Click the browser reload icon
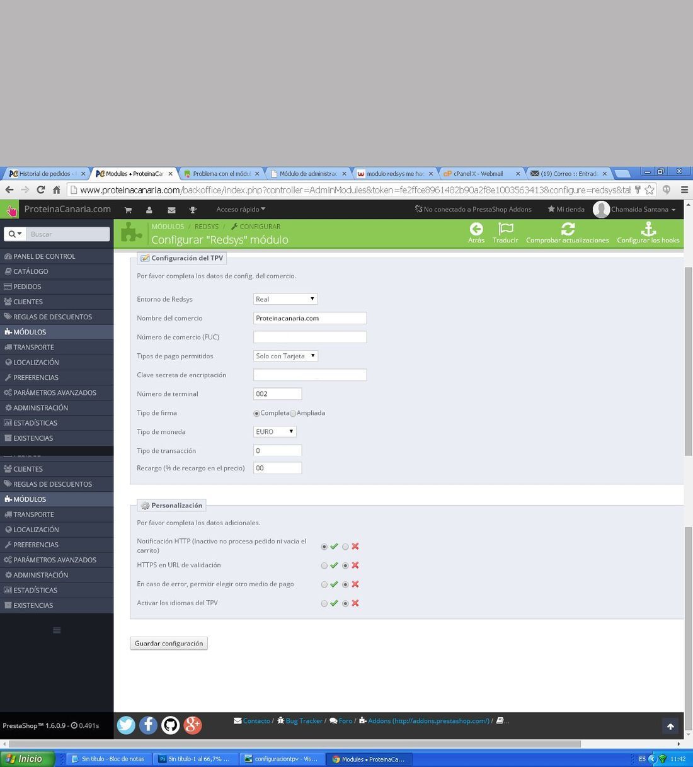 41,190
